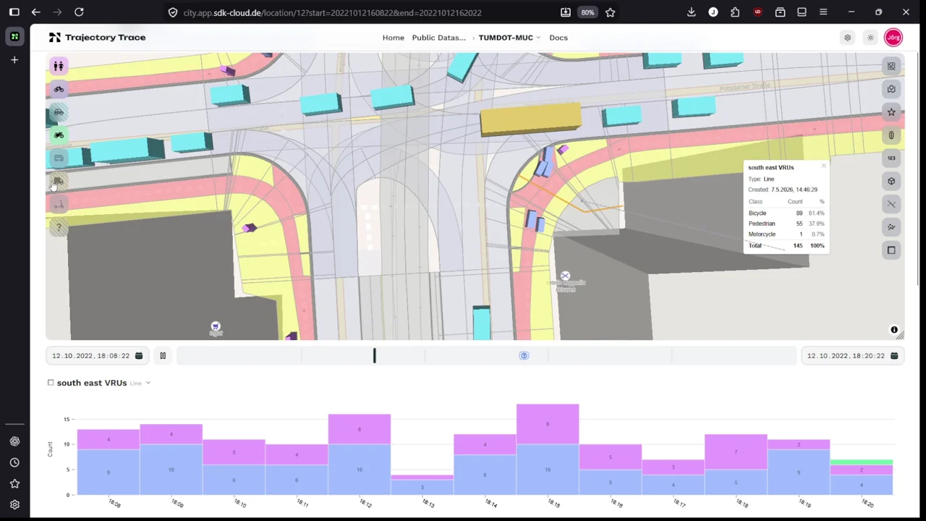Click the trajectory path drawing tool

point(891,227)
